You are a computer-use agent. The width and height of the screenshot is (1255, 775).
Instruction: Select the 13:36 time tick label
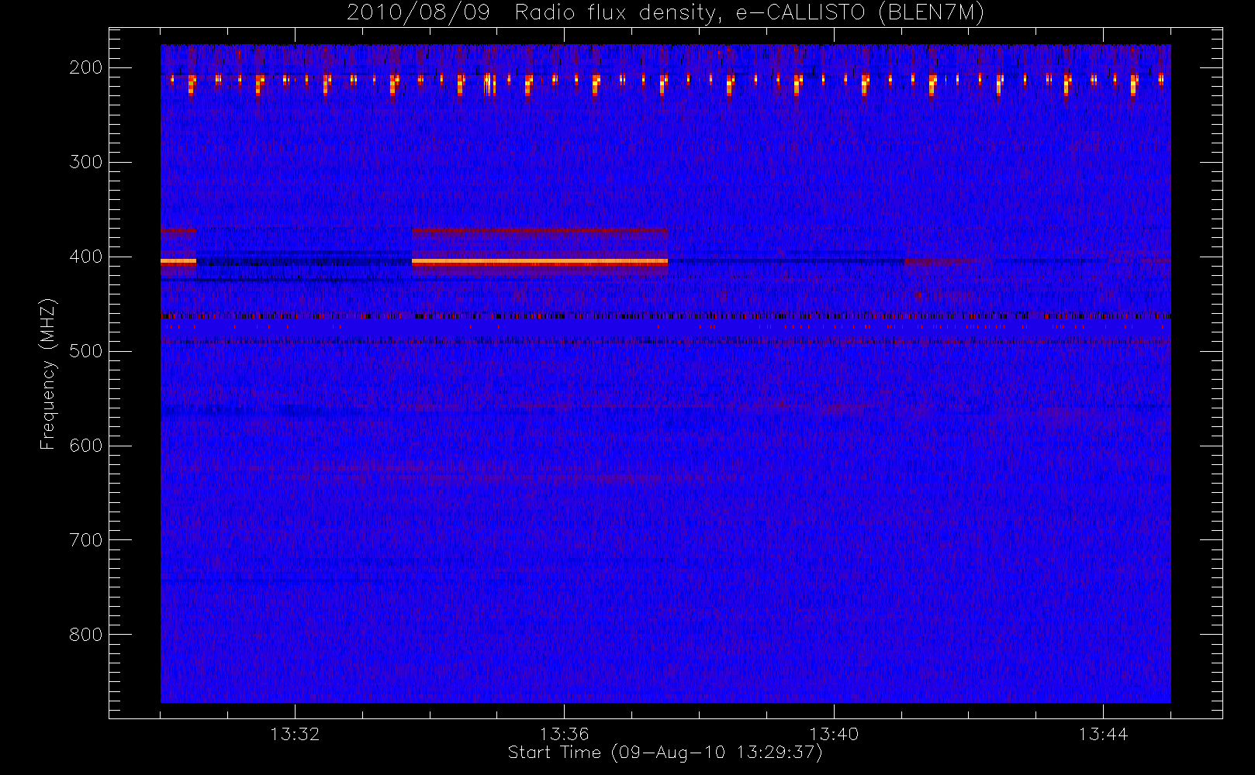click(x=564, y=734)
